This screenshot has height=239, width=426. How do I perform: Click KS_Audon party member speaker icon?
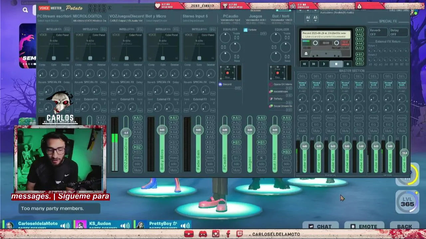pos(125,226)
